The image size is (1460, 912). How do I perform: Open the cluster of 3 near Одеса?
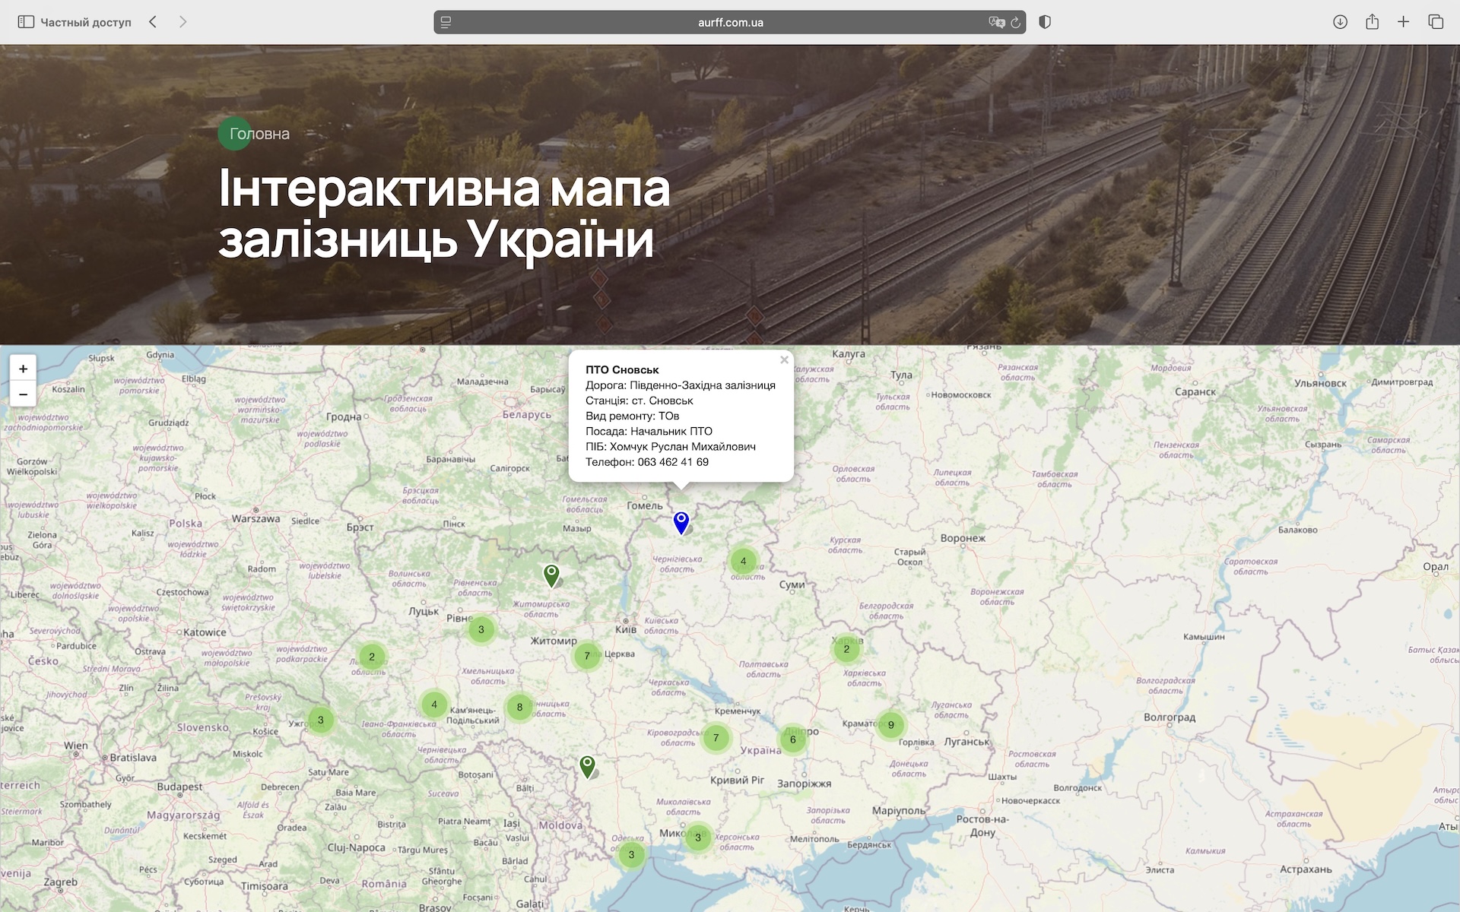631,855
